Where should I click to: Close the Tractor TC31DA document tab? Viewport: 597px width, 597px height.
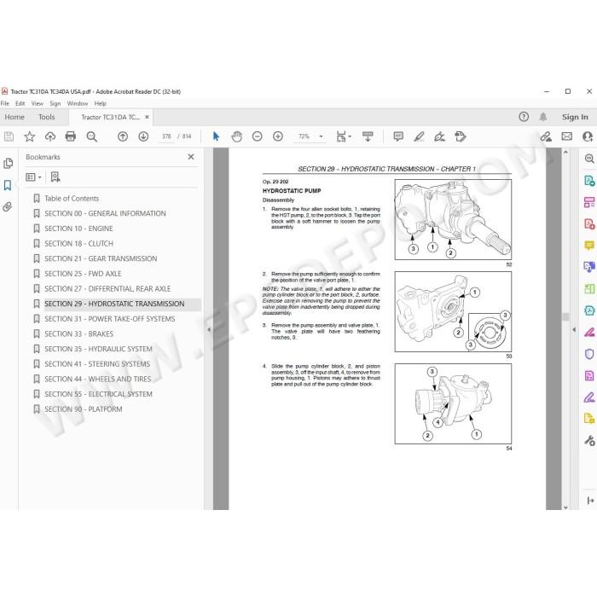point(147,117)
